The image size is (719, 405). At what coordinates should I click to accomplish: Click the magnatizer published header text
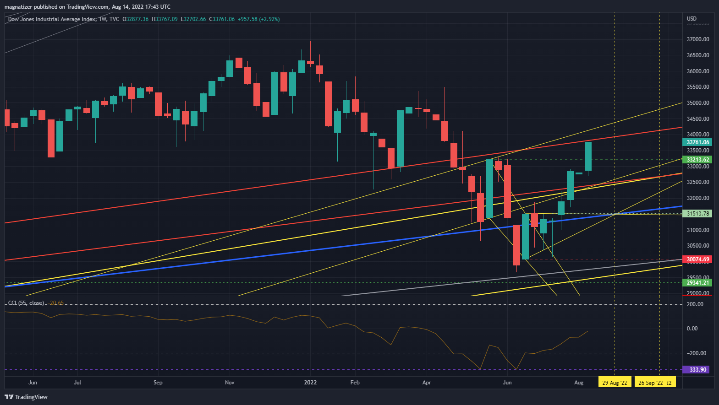point(88,7)
